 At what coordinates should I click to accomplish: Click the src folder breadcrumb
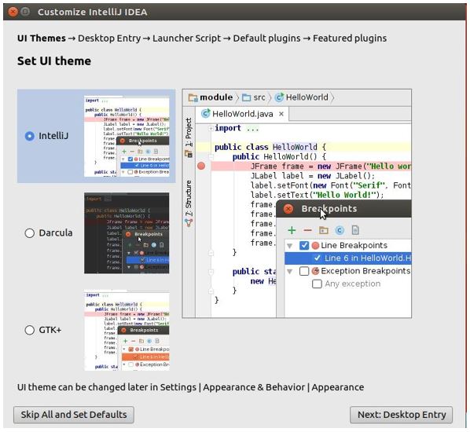(x=254, y=97)
